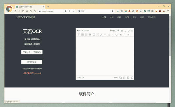Open the 反馈 navigation item
The width and height of the screenshot is (175, 107).
142,17
